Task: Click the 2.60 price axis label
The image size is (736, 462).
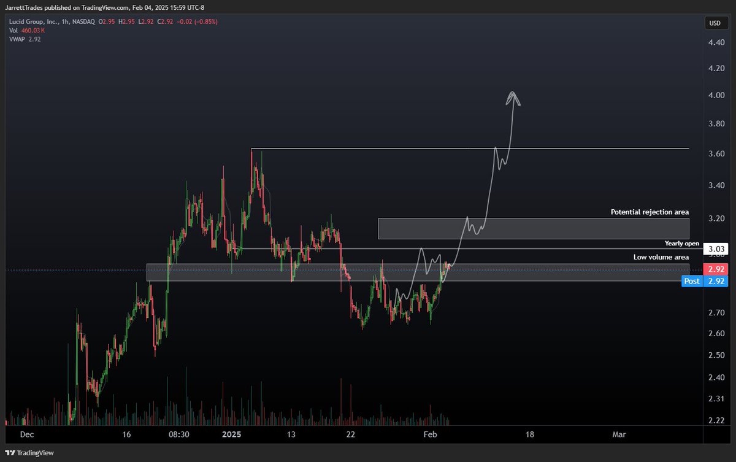Action: pyautogui.click(x=716, y=334)
